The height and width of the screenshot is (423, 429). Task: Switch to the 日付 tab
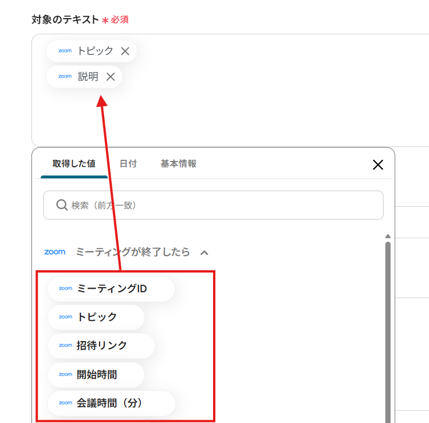point(128,164)
